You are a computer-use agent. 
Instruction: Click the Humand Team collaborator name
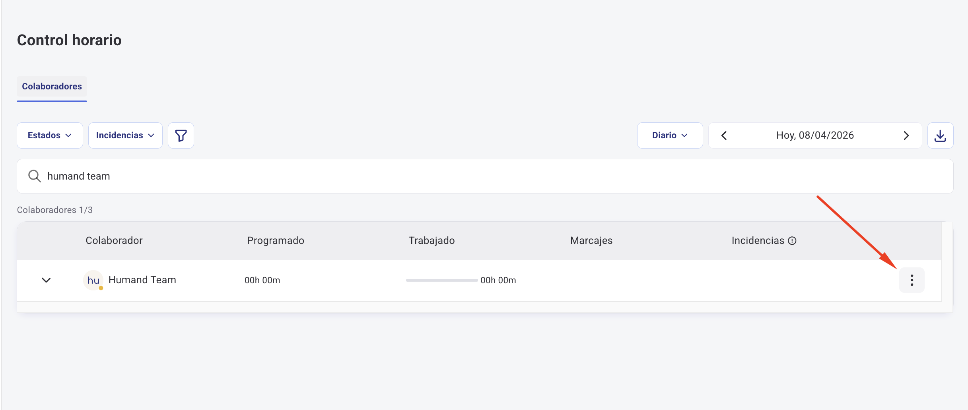point(142,280)
